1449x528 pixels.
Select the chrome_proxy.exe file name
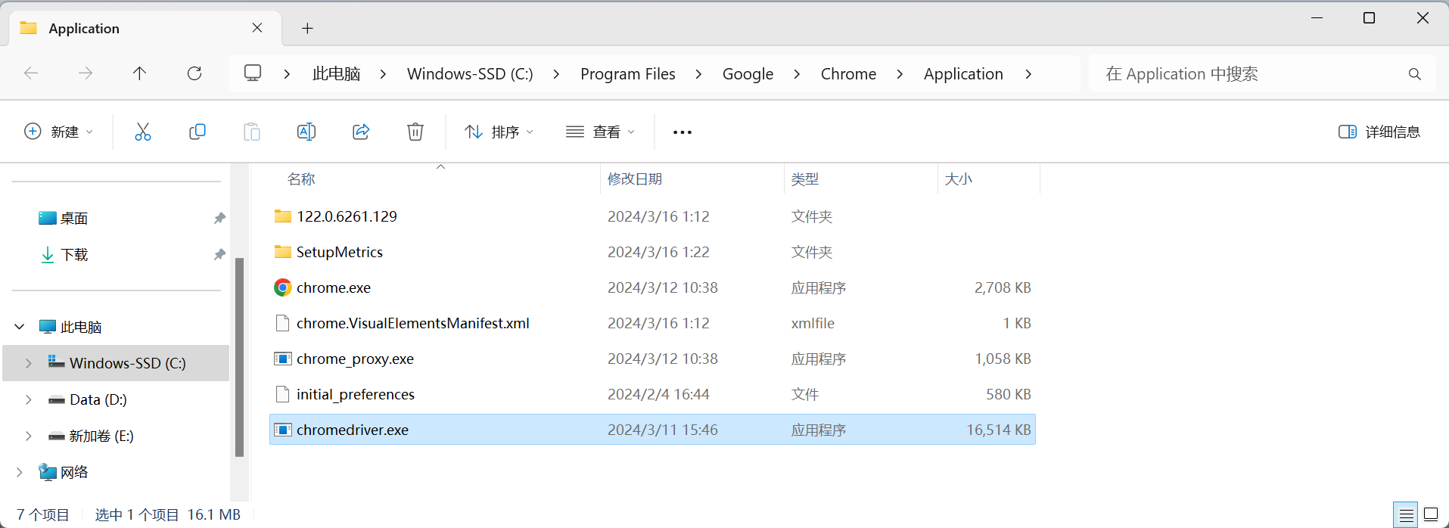tap(355, 359)
